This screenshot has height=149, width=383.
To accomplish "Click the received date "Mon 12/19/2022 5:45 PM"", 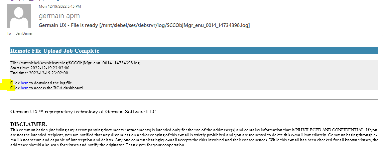I will (60, 6).
